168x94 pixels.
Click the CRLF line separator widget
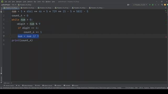[136, 88]
